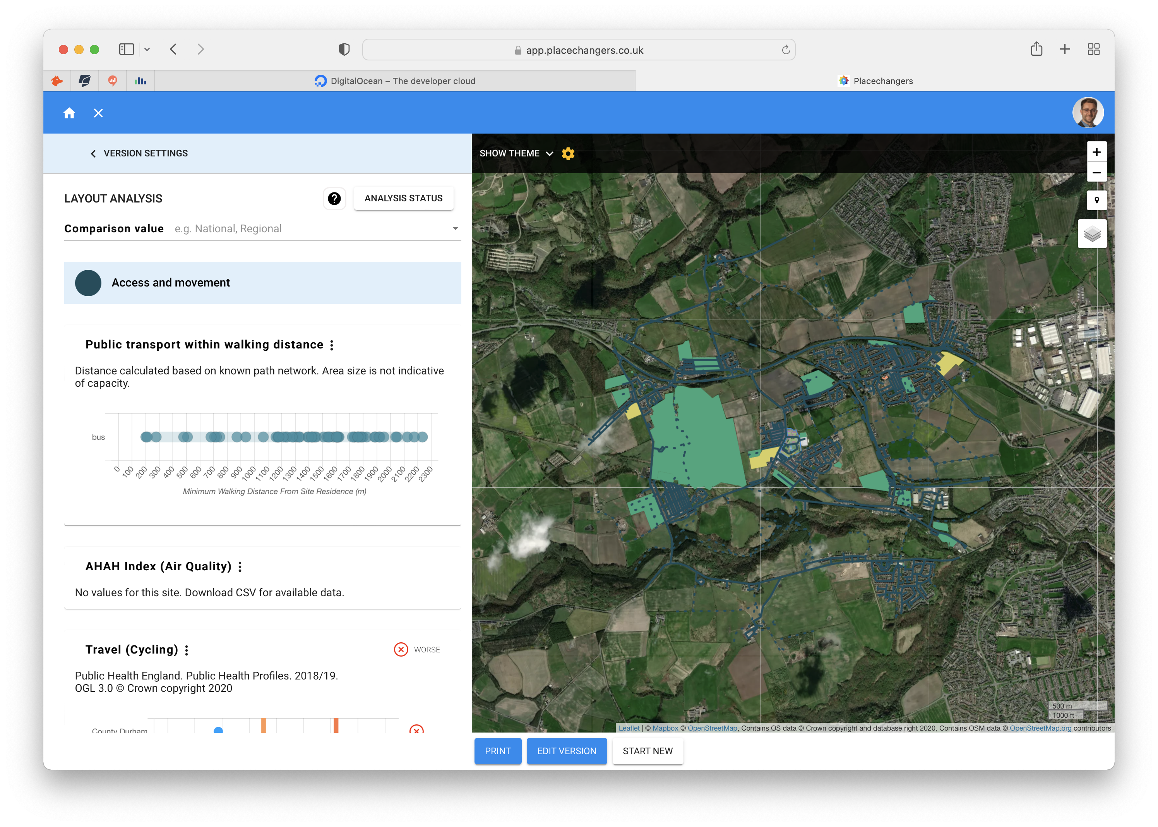Reload the page
Screen dimensions: 1158x827
click(x=785, y=50)
